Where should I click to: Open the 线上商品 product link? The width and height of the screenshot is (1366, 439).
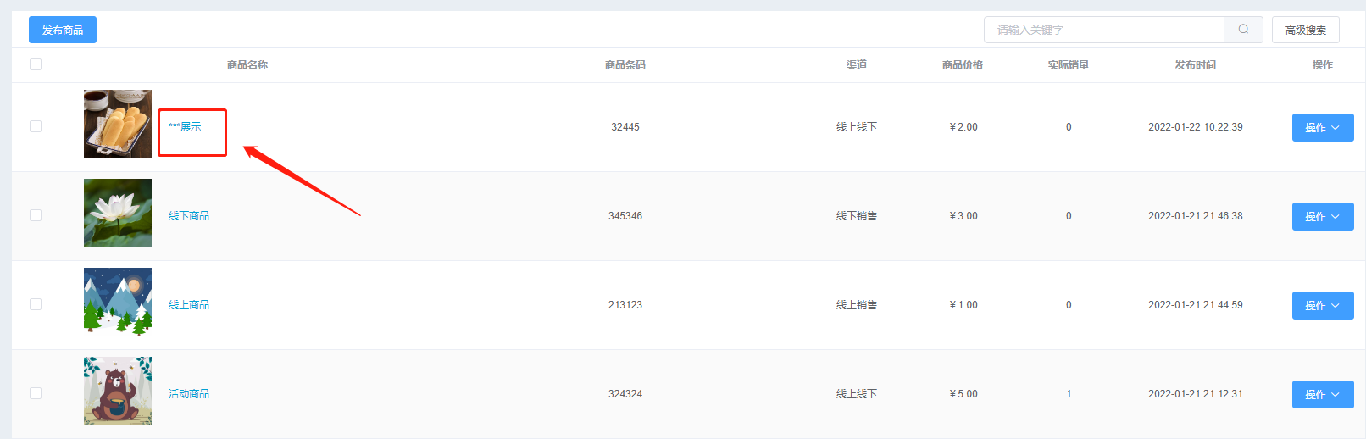pyautogui.click(x=189, y=304)
